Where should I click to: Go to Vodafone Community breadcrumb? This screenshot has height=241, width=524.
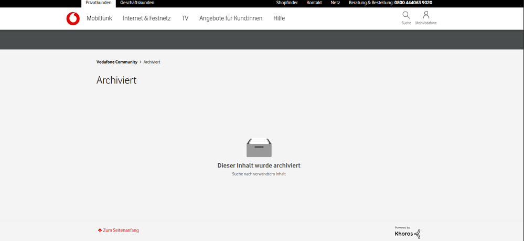tap(117, 62)
